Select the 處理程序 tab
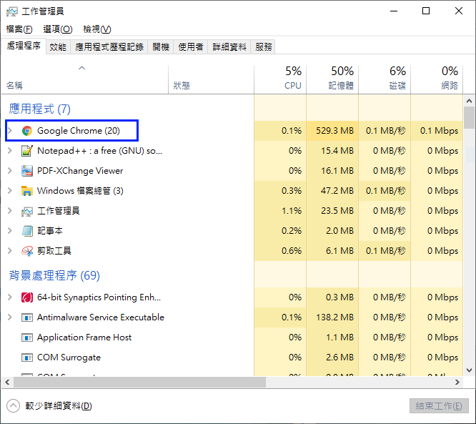This screenshot has height=424, width=476. 24,46
